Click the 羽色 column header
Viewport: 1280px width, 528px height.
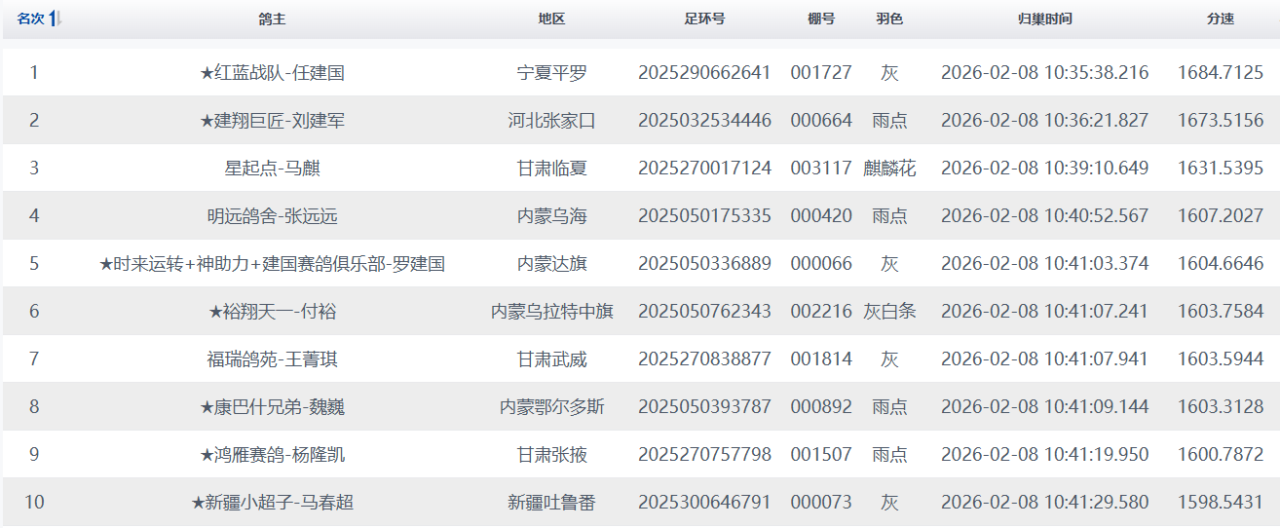889,19
